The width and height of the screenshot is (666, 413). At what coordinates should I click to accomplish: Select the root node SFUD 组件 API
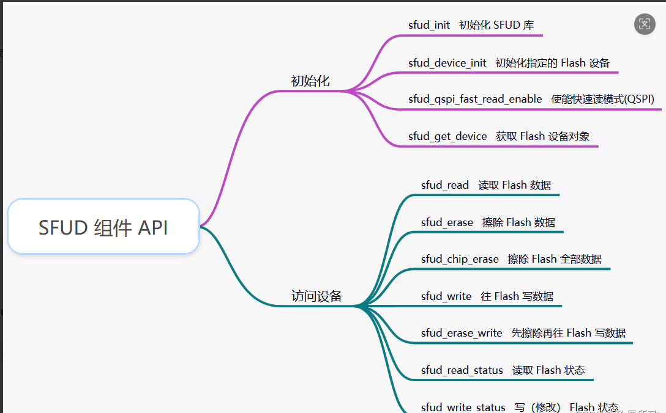click(x=103, y=227)
